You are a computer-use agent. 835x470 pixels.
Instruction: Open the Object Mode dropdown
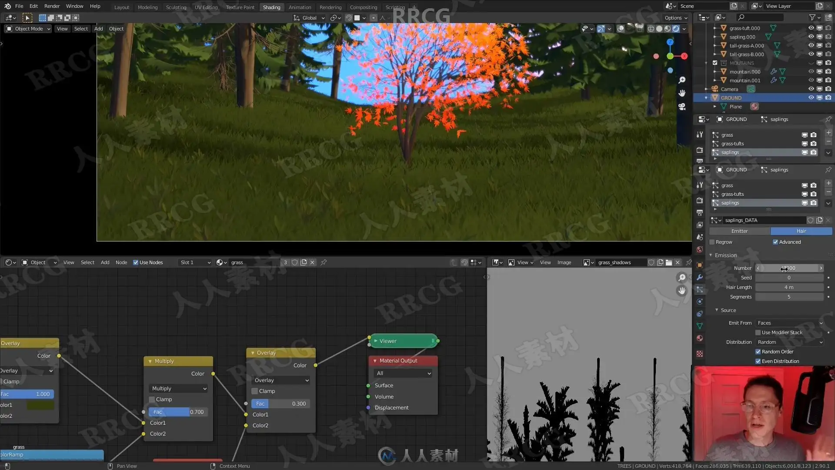[28, 29]
